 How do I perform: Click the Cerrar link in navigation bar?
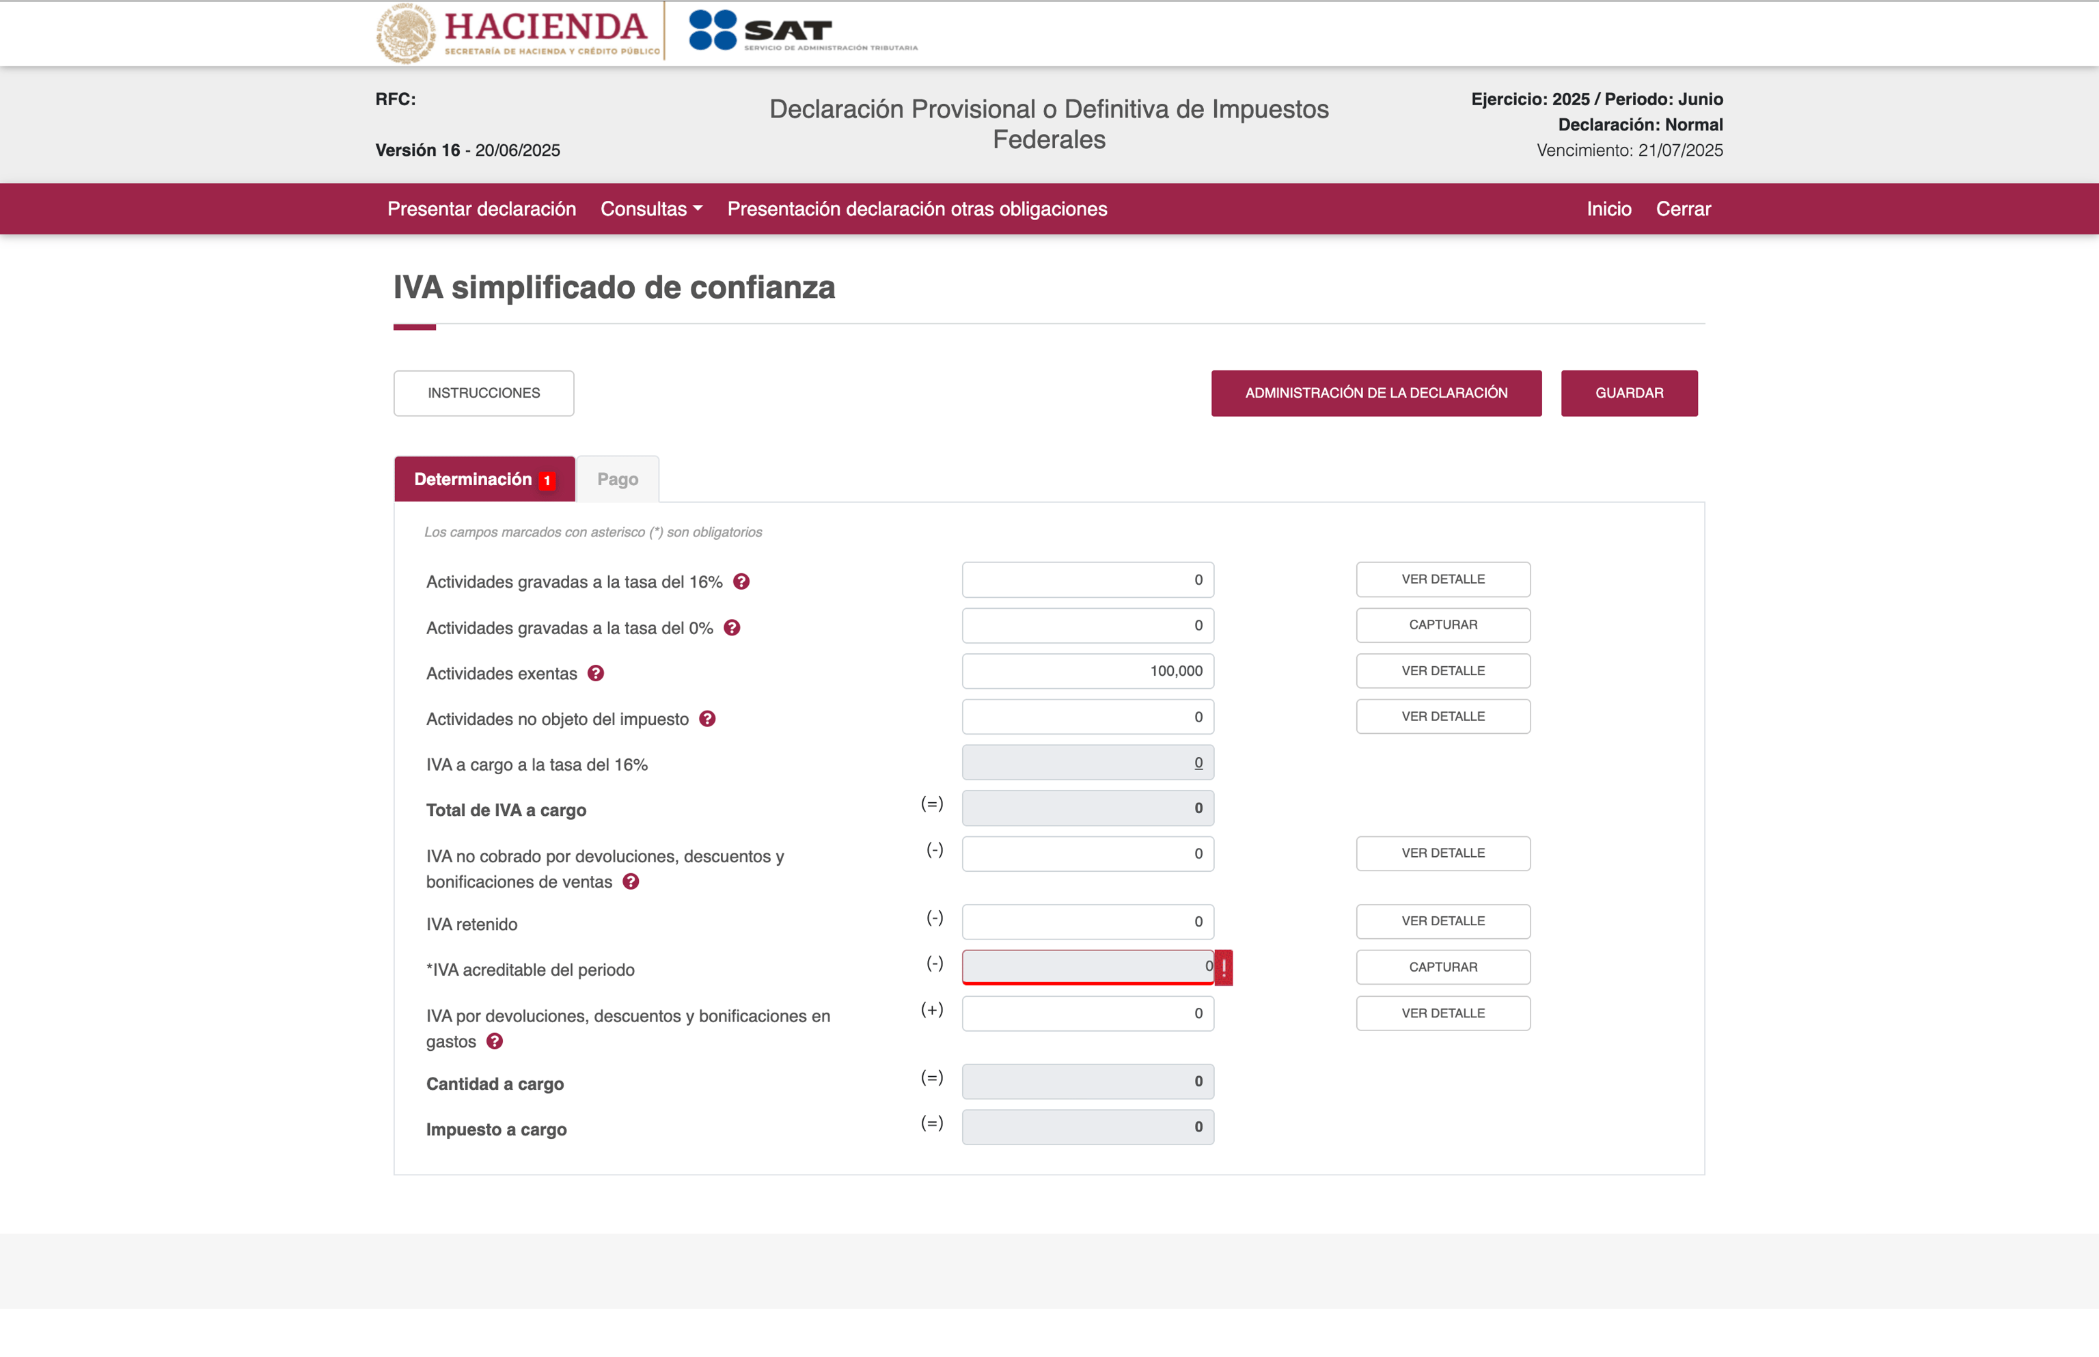click(x=1682, y=209)
